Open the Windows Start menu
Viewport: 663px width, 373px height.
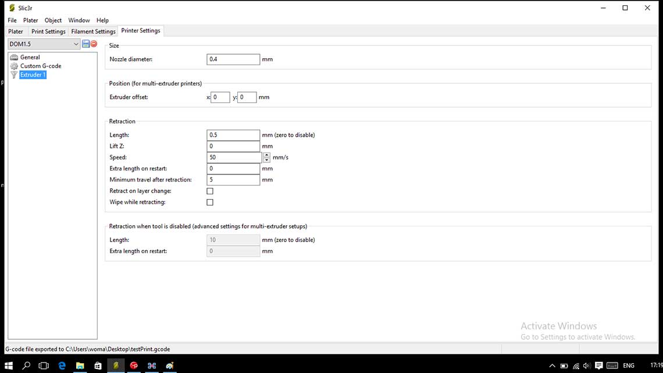point(9,366)
